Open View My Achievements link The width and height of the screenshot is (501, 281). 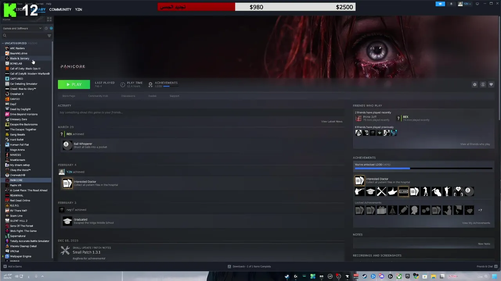[476, 223]
